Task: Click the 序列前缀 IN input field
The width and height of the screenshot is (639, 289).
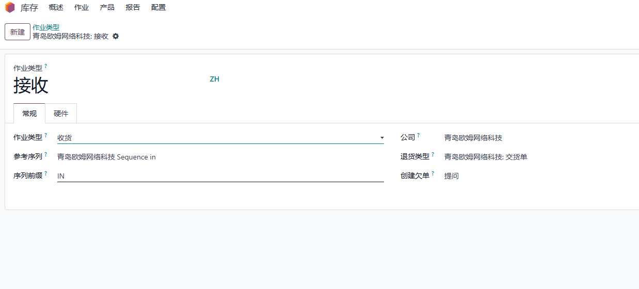Action: 220,176
